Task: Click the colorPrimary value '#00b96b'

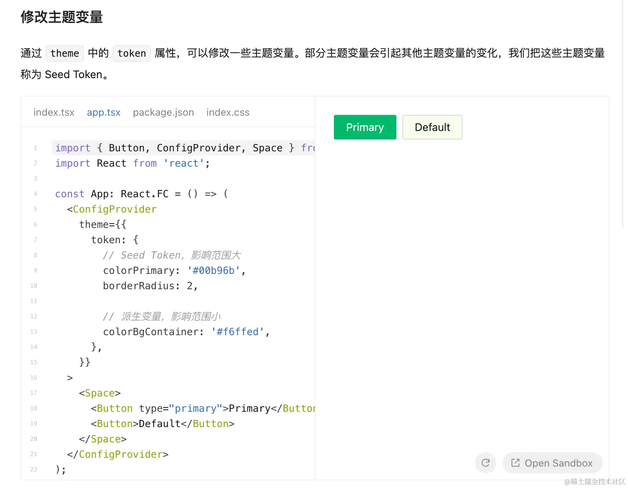Action: 214,270
